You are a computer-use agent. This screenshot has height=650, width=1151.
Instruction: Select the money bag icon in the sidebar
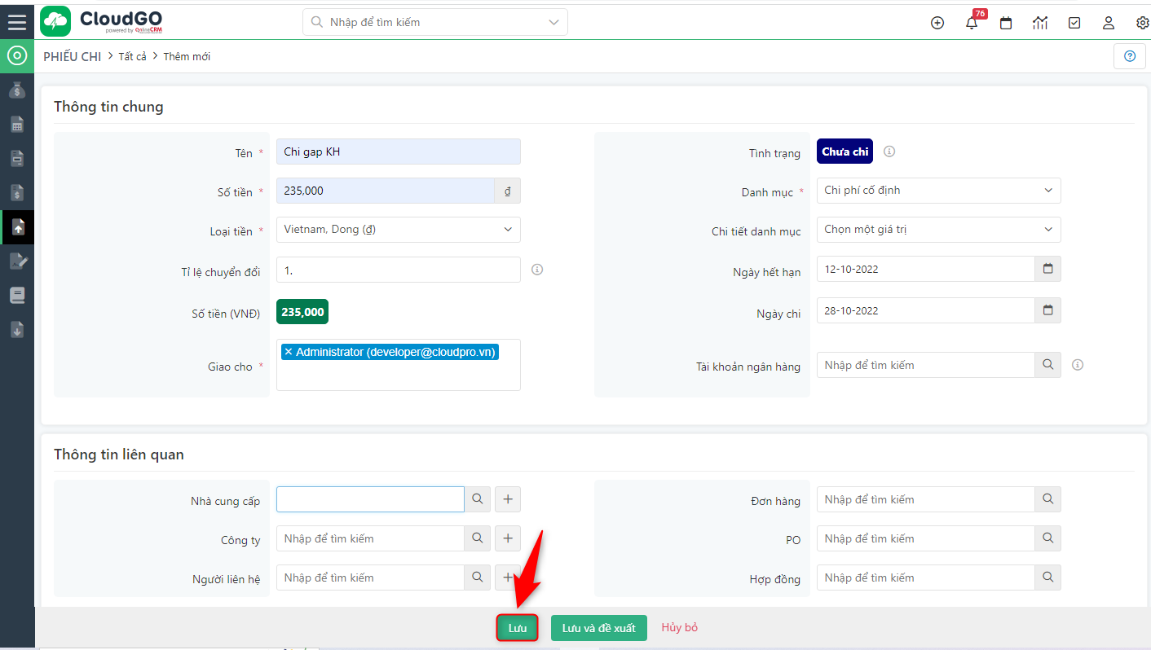(17, 90)
